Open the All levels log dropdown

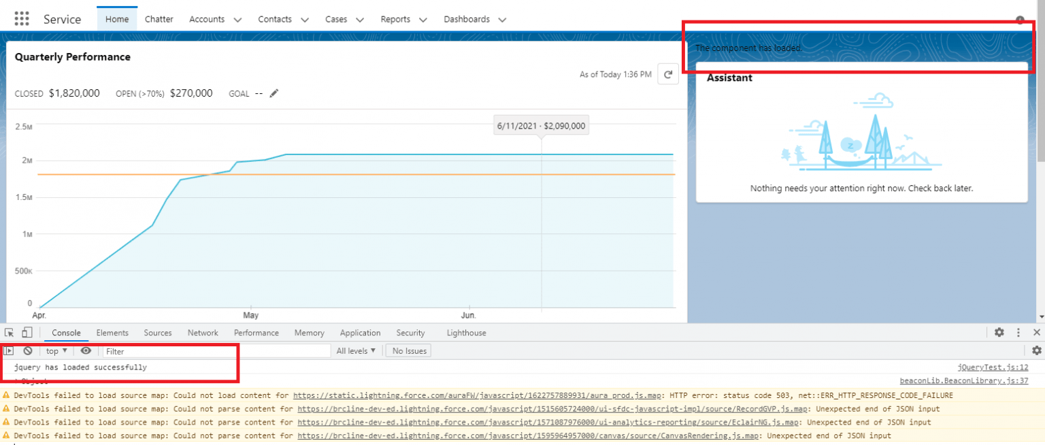tap(356, 351)
